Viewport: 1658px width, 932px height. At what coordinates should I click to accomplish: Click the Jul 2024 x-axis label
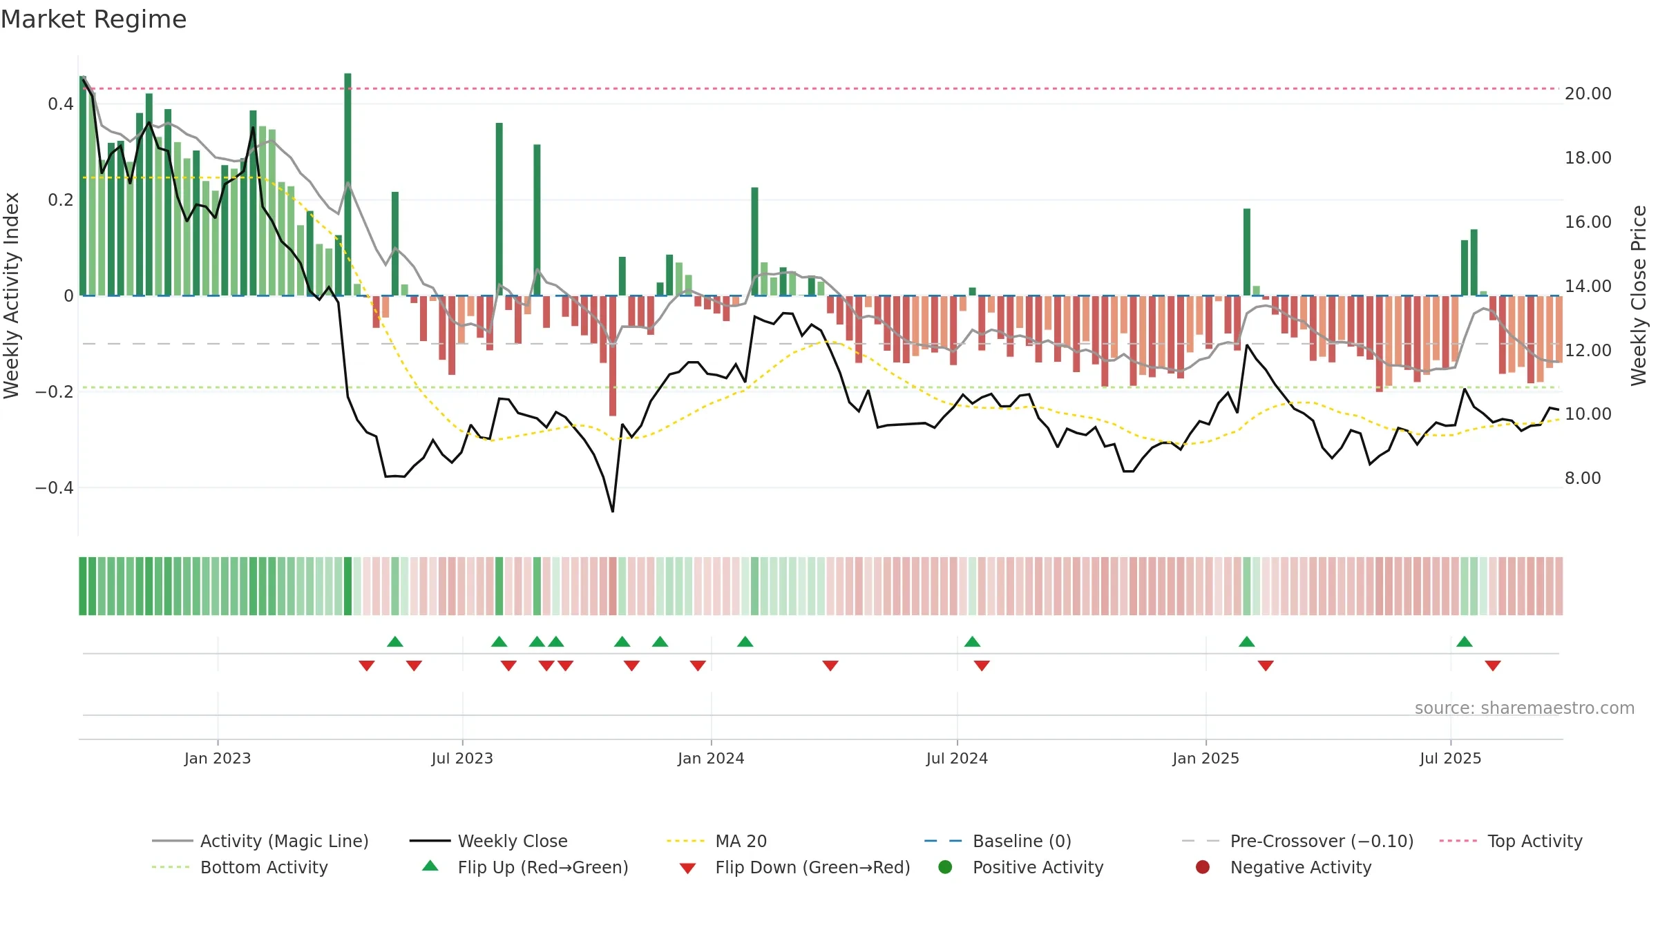(x=957, y=759)
